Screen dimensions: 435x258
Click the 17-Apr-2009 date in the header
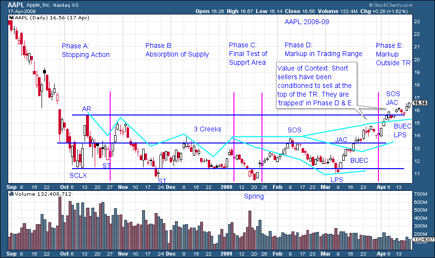22,12
